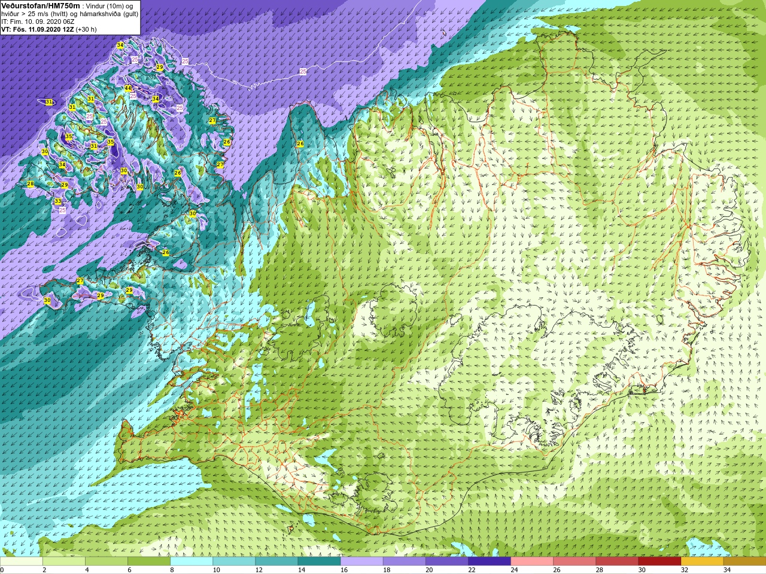This screenshot has height=574, width=766.
Task: Click the lavender 16–18 m/s legend swatch
Action: pyautogui.click(x=361, y=561)
